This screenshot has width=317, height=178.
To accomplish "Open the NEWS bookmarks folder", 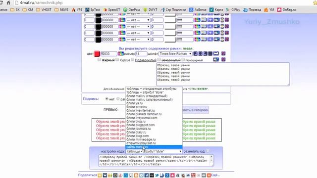I will click(61, 10).
